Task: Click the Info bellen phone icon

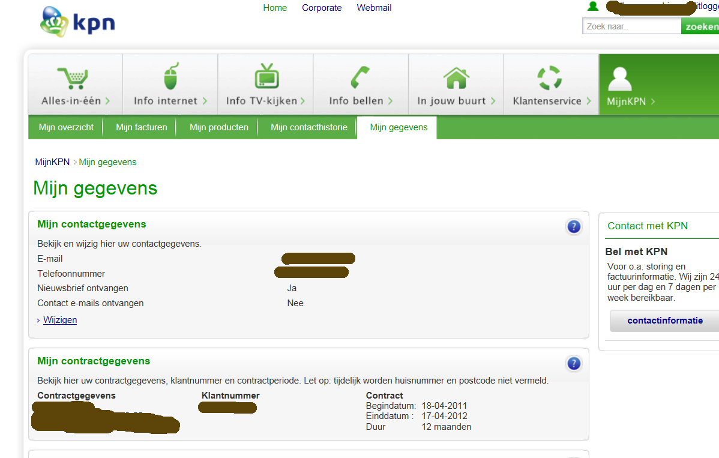Action: click(361, 77)
